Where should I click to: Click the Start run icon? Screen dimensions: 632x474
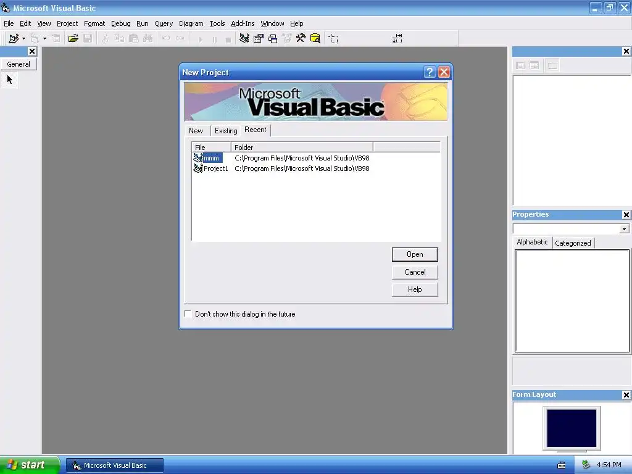coord(201,39)
